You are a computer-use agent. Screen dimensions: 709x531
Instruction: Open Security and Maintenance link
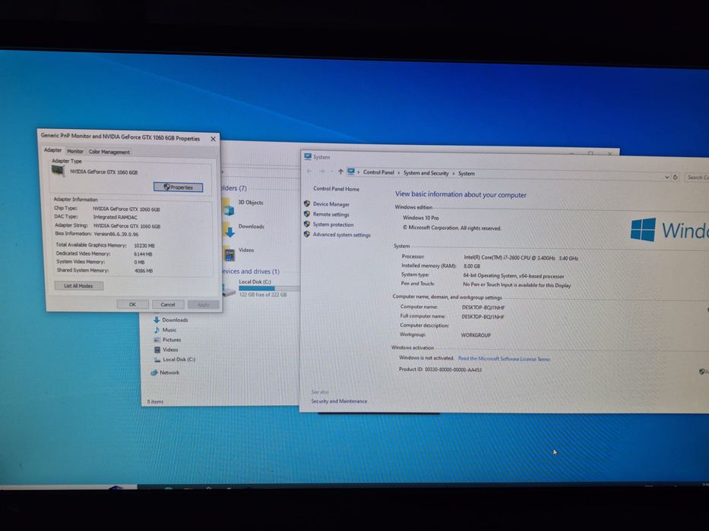click(x=339, y=401)
